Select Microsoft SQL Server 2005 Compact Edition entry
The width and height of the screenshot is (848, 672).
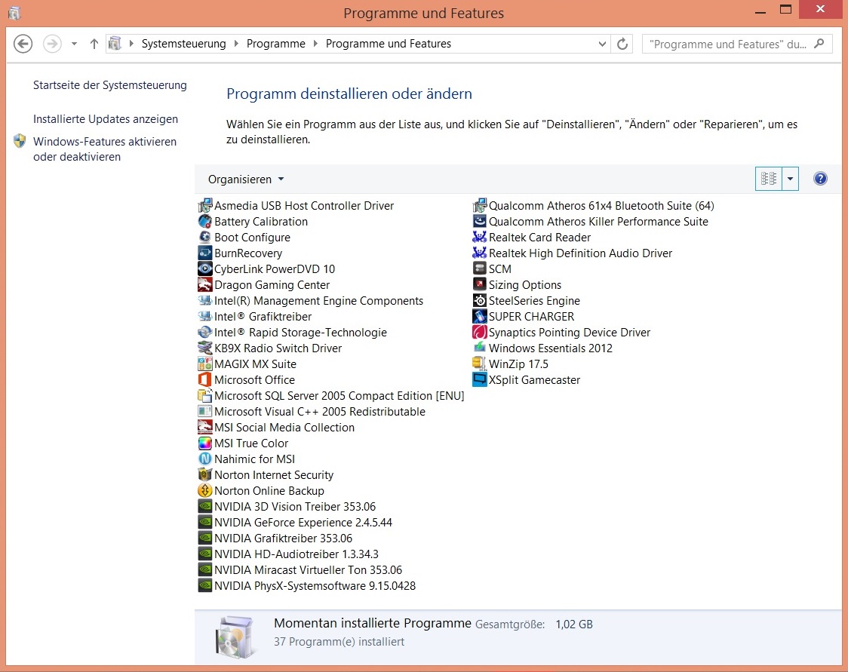(x=331, y=396)
